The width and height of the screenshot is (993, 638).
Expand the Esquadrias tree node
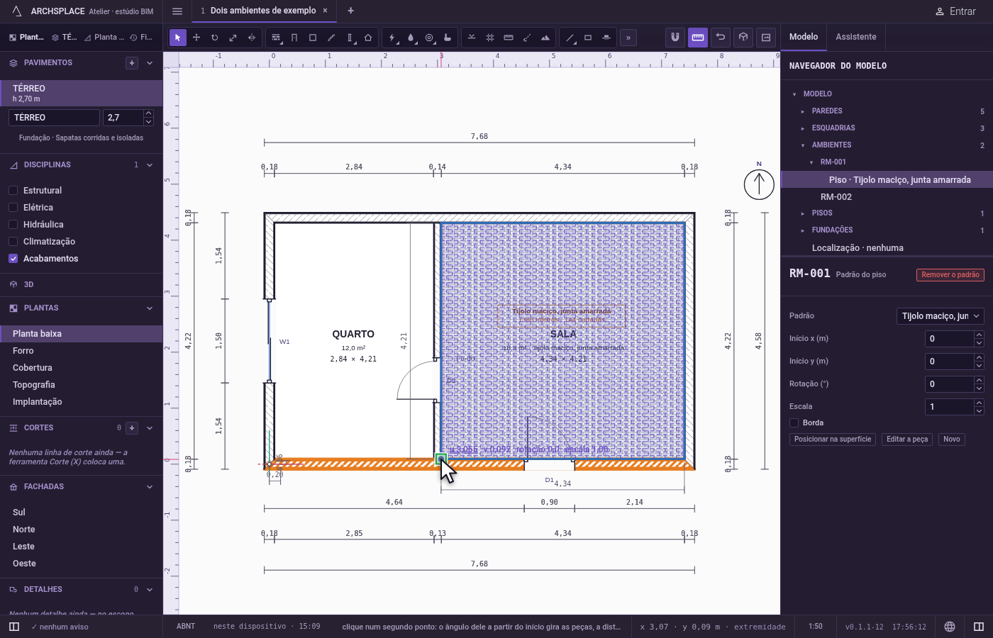point(803,128)
